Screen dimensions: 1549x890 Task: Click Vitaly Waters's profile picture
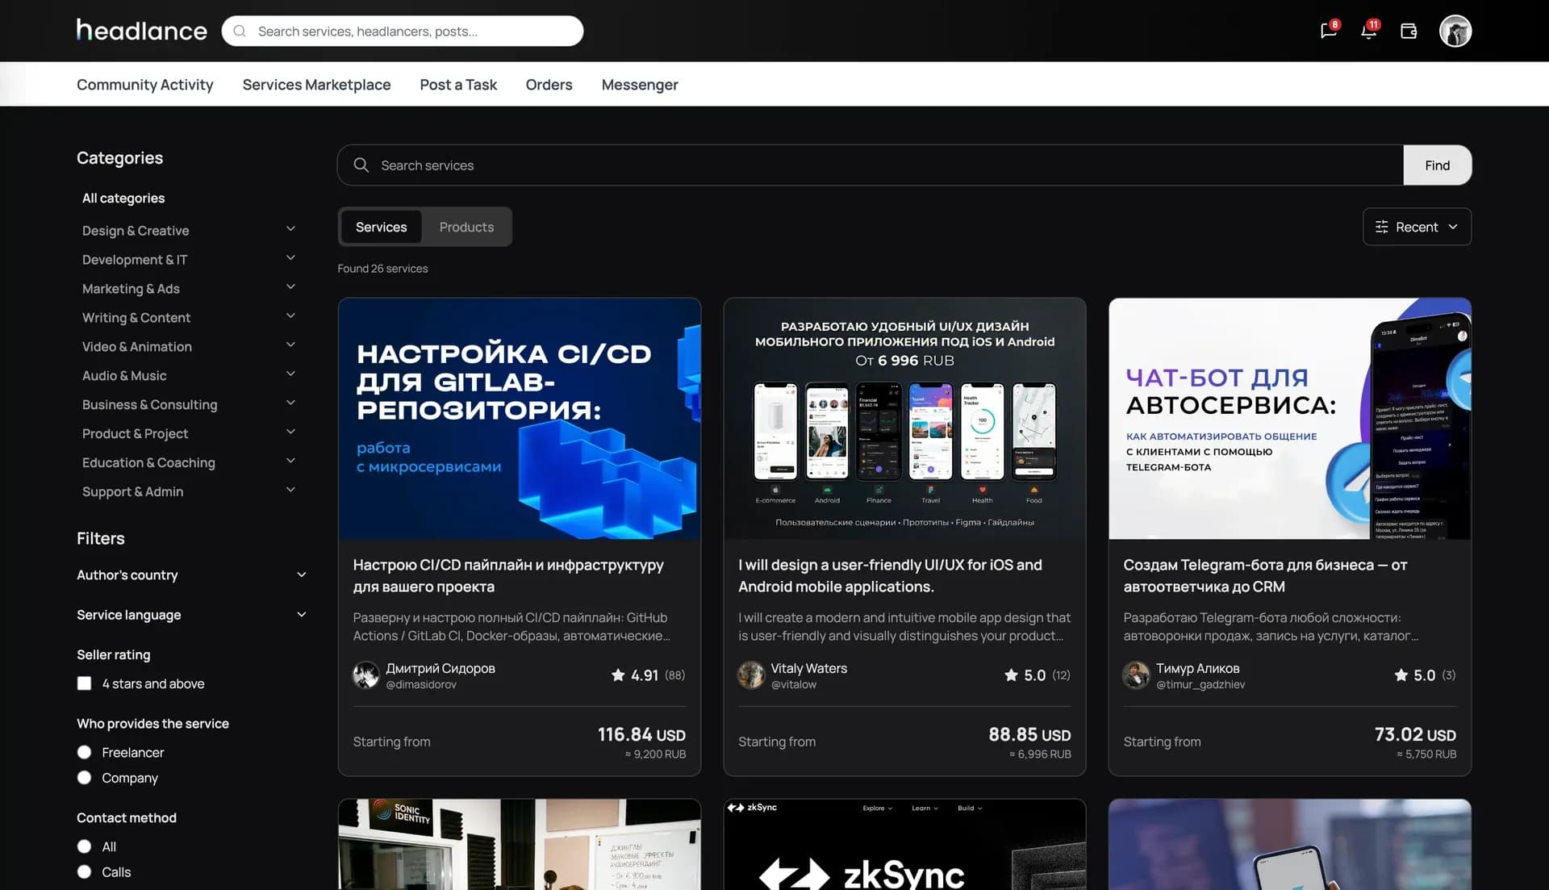pos(751,675)
